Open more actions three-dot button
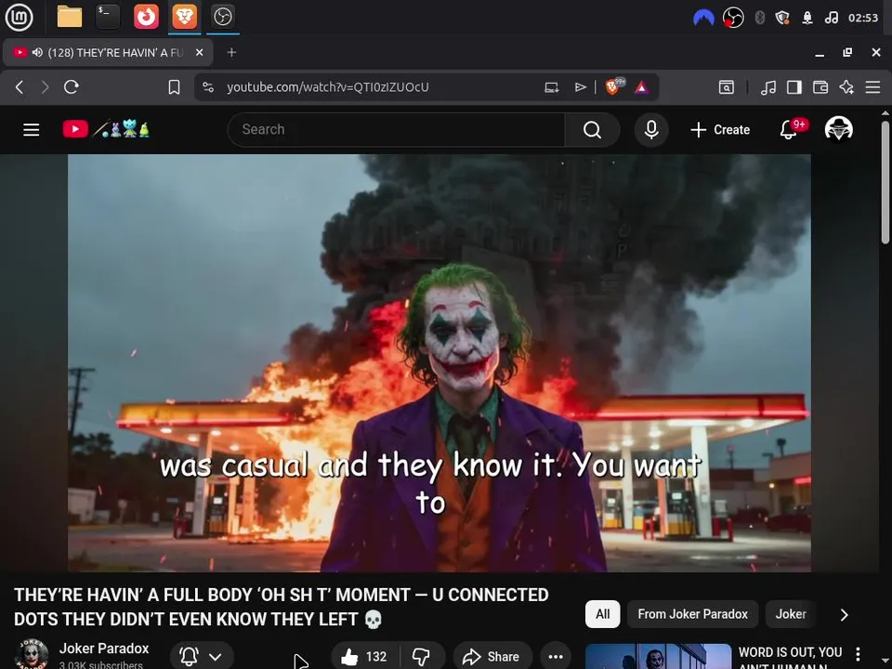The image size is (892, 669). 556,657
